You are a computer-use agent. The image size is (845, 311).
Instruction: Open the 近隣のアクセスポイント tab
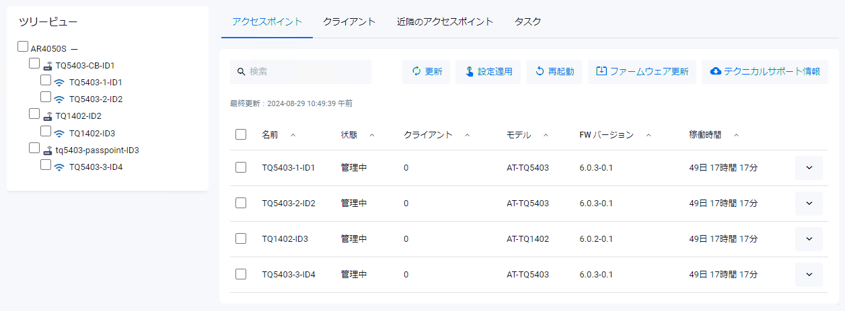click(x=445, y=21)
